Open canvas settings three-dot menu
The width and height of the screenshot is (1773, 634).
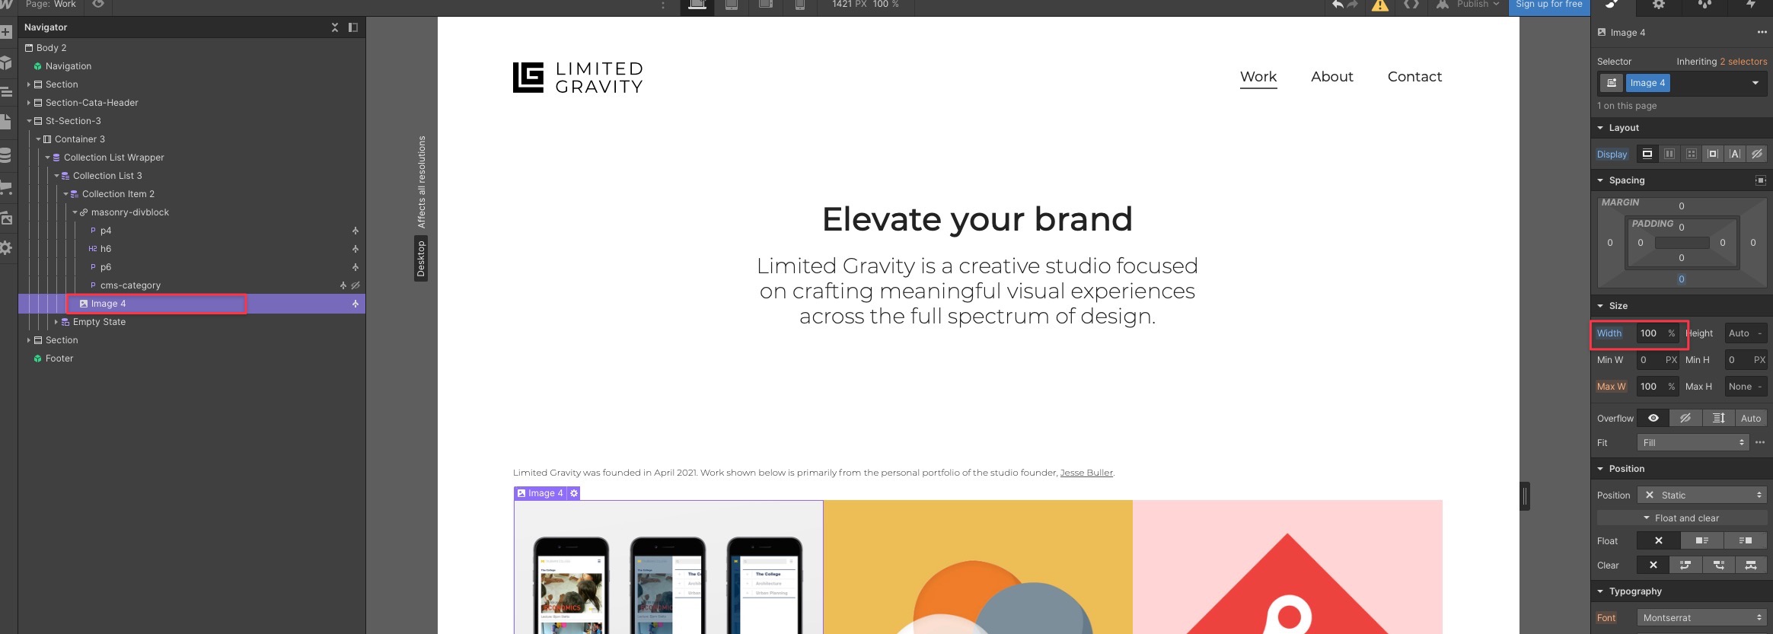click(663, 6)
